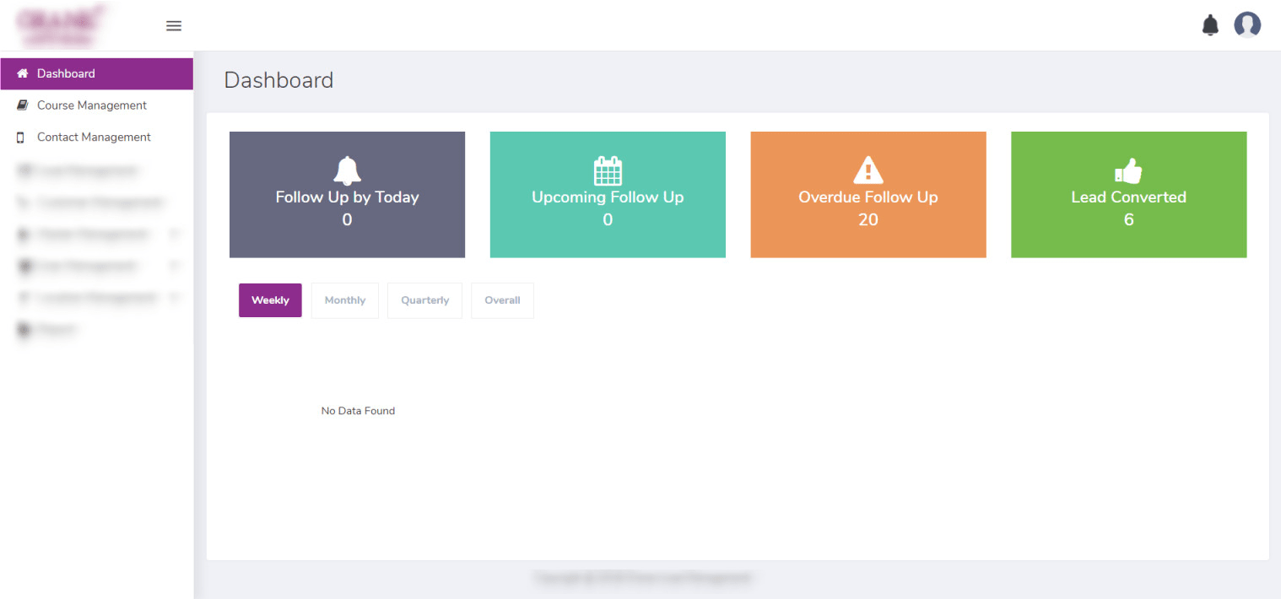Click the calendar icon on Upcoming Follow Up card

[608, 169]
